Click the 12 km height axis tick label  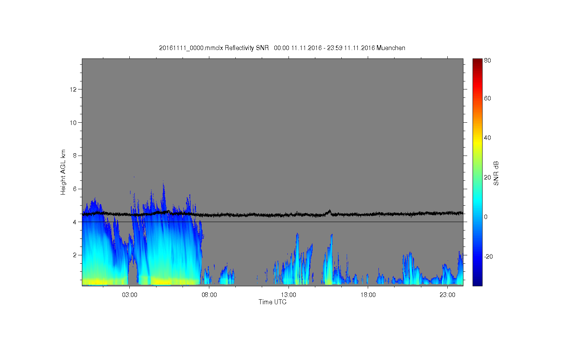pos(74,89)
